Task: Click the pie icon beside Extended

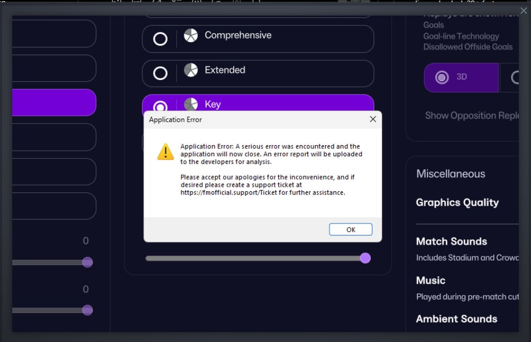Action: click(191, 70)
